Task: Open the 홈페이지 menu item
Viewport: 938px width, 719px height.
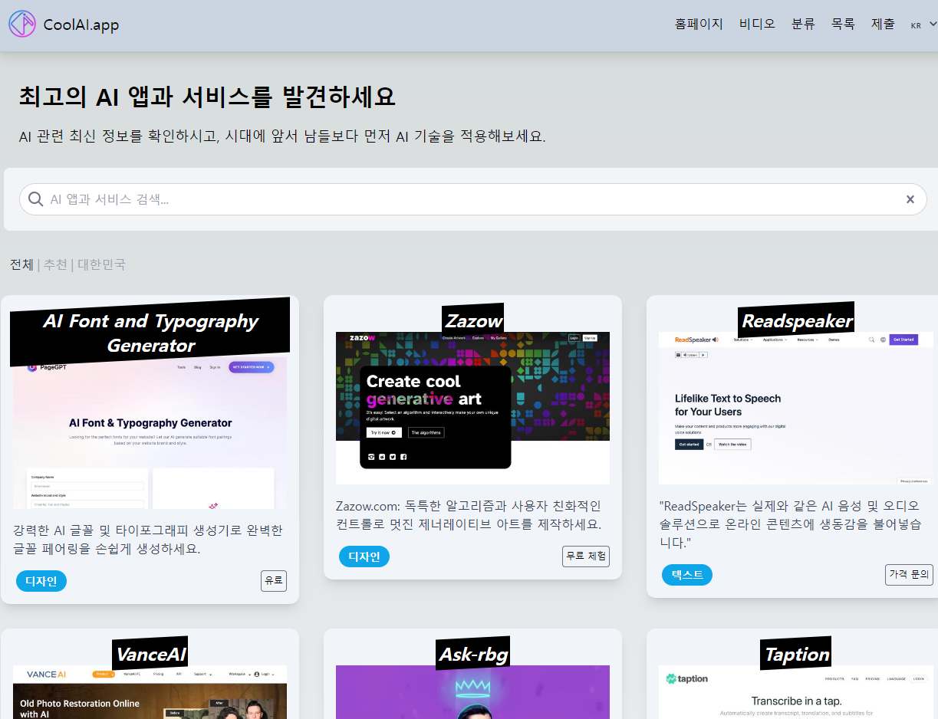Action: tap(699, 24)
